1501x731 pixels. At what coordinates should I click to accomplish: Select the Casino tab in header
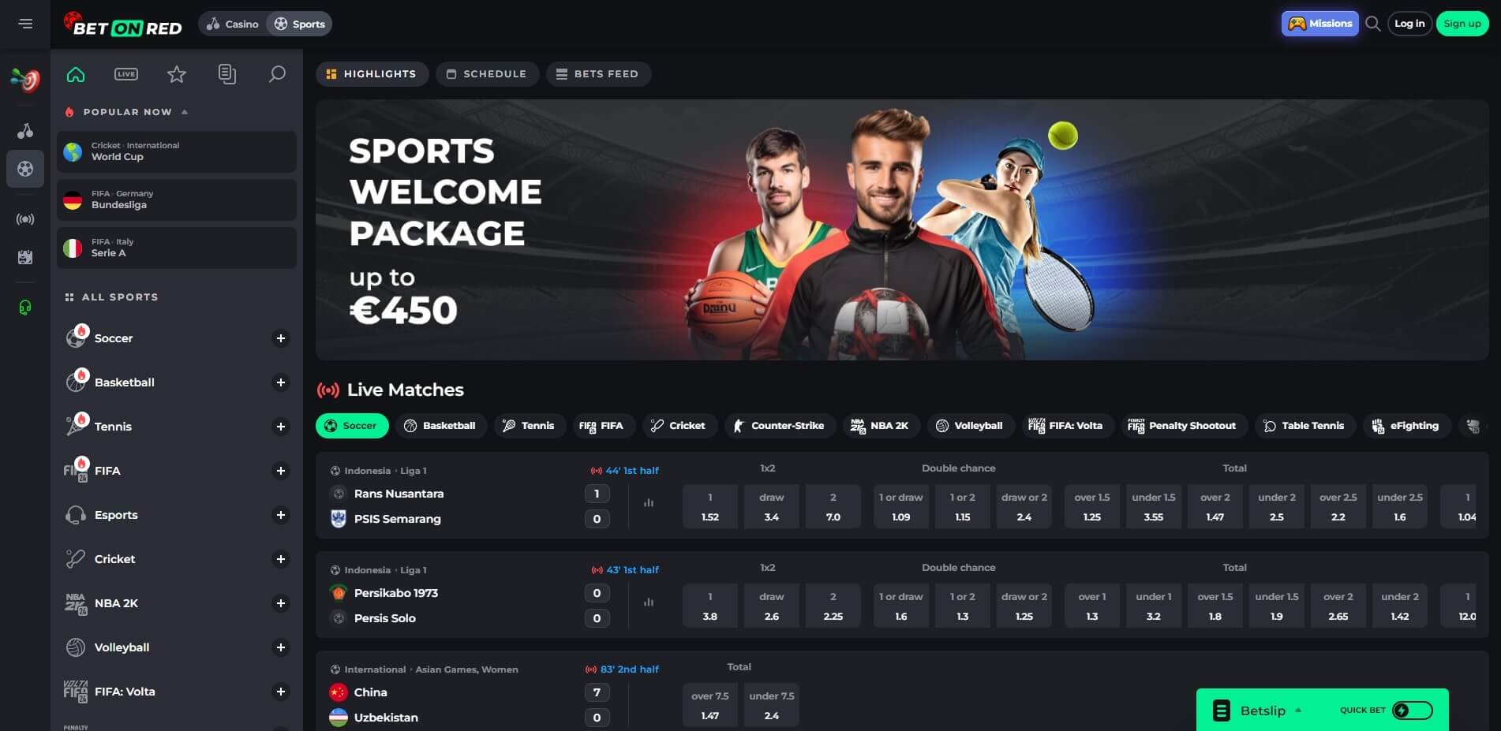pos(233,24)
